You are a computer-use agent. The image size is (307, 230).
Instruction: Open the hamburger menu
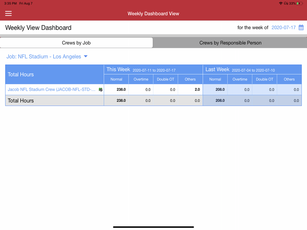8,13
